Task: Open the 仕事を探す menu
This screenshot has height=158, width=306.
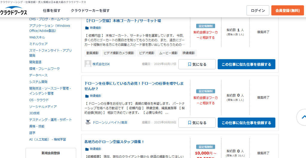Action: 52,10
